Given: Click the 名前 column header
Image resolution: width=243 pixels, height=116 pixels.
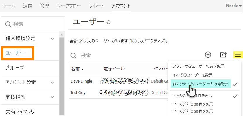Looking at the screenshot, I should [x=75, y=69].
